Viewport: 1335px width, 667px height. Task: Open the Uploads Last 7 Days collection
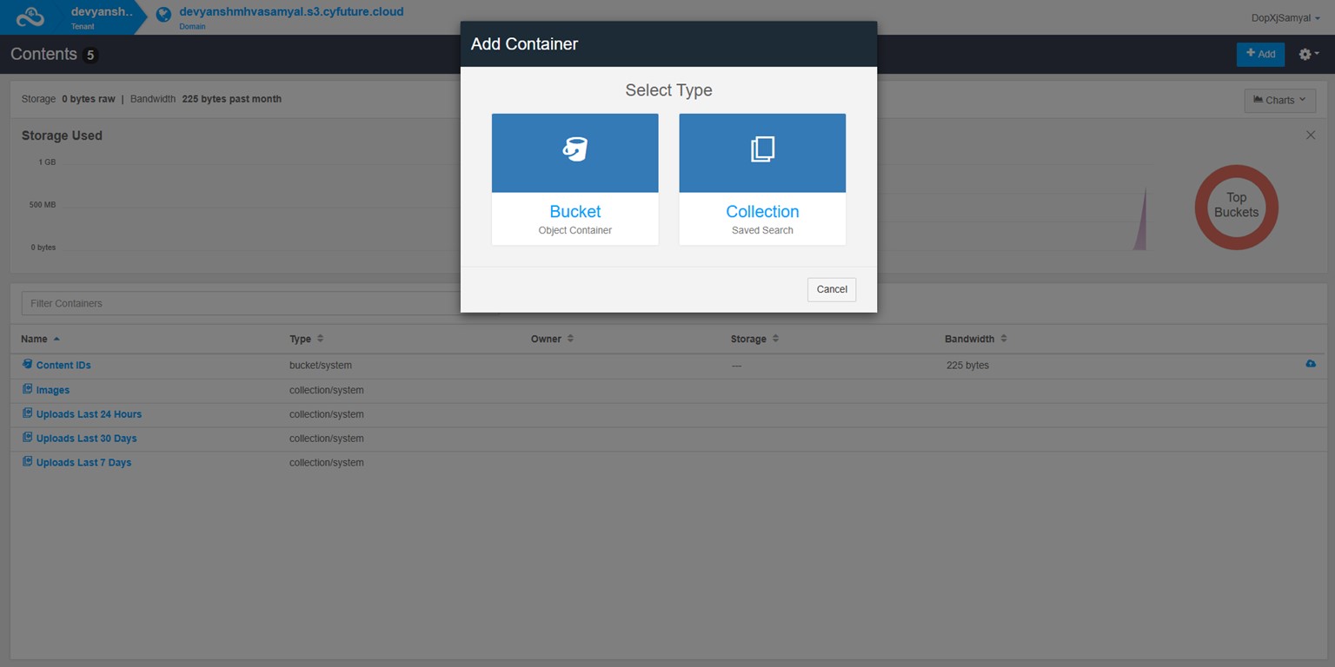(83, 463)
